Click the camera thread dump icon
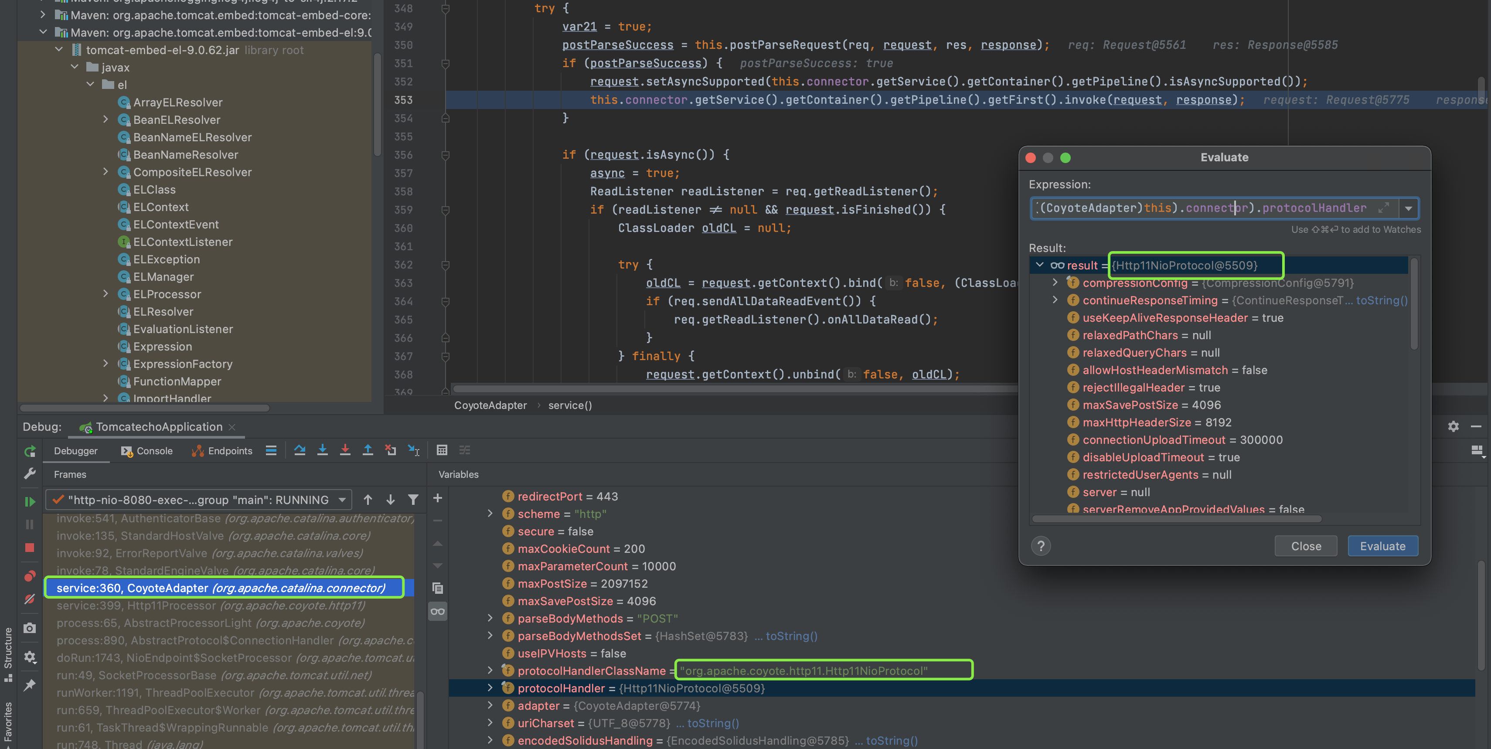1491x749 pixels. pyautogui.click(x=30, y=628)
